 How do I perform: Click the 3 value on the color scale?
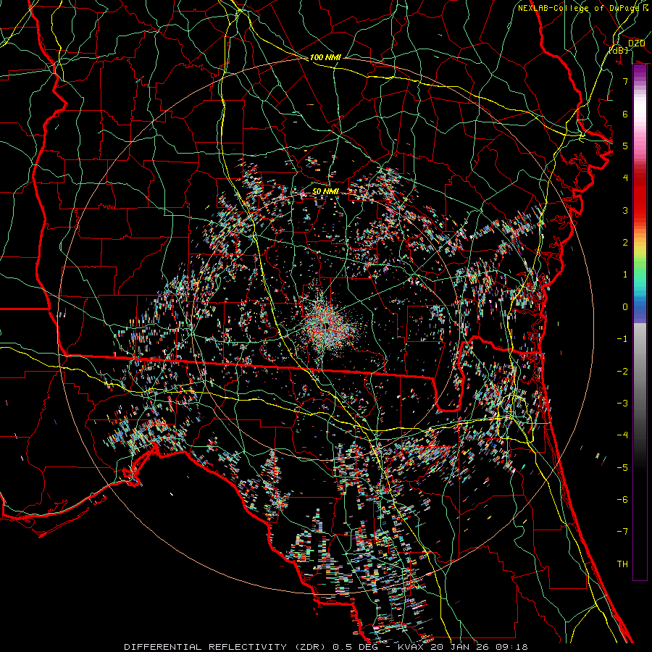(624, 210)
